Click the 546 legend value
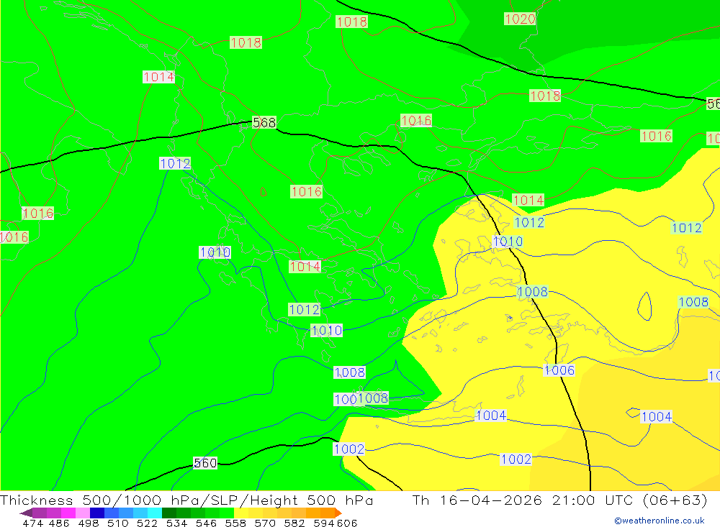 coord(206,523)
